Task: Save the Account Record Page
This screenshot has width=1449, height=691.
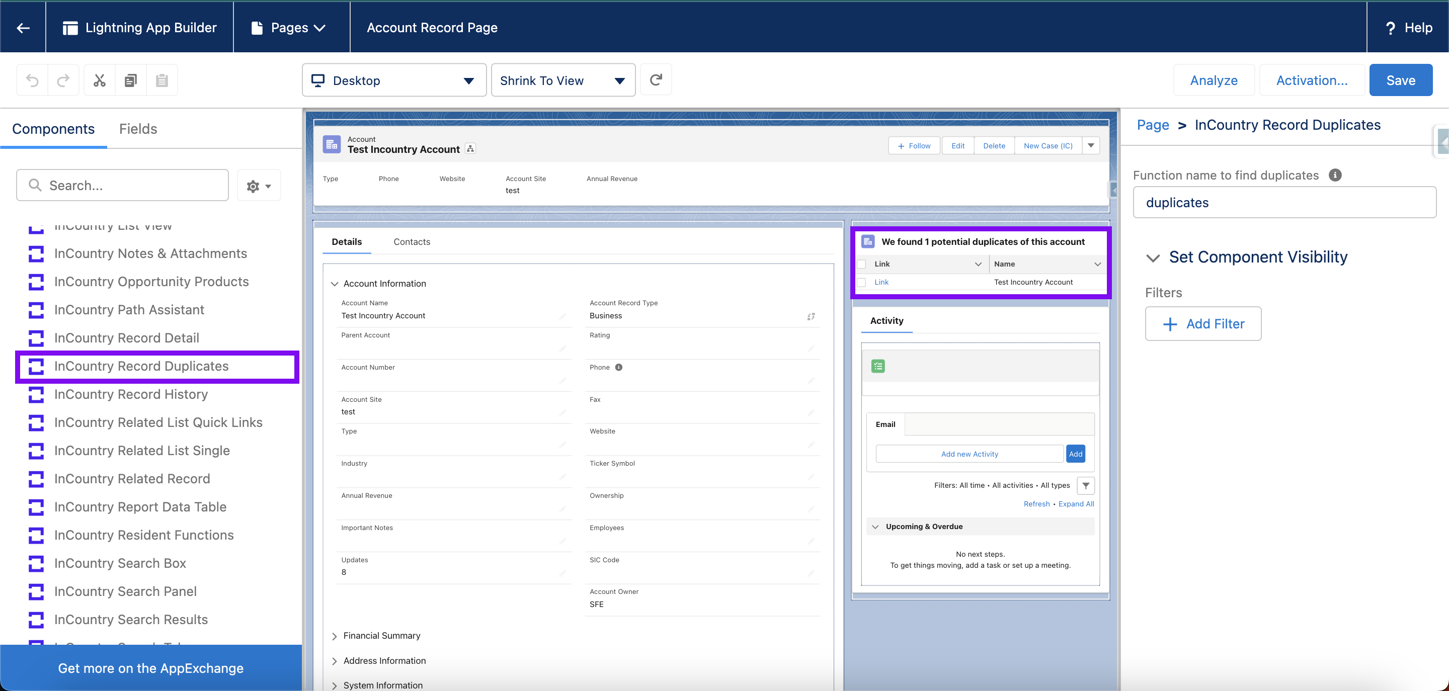Action: click(x=1401, y=80)
